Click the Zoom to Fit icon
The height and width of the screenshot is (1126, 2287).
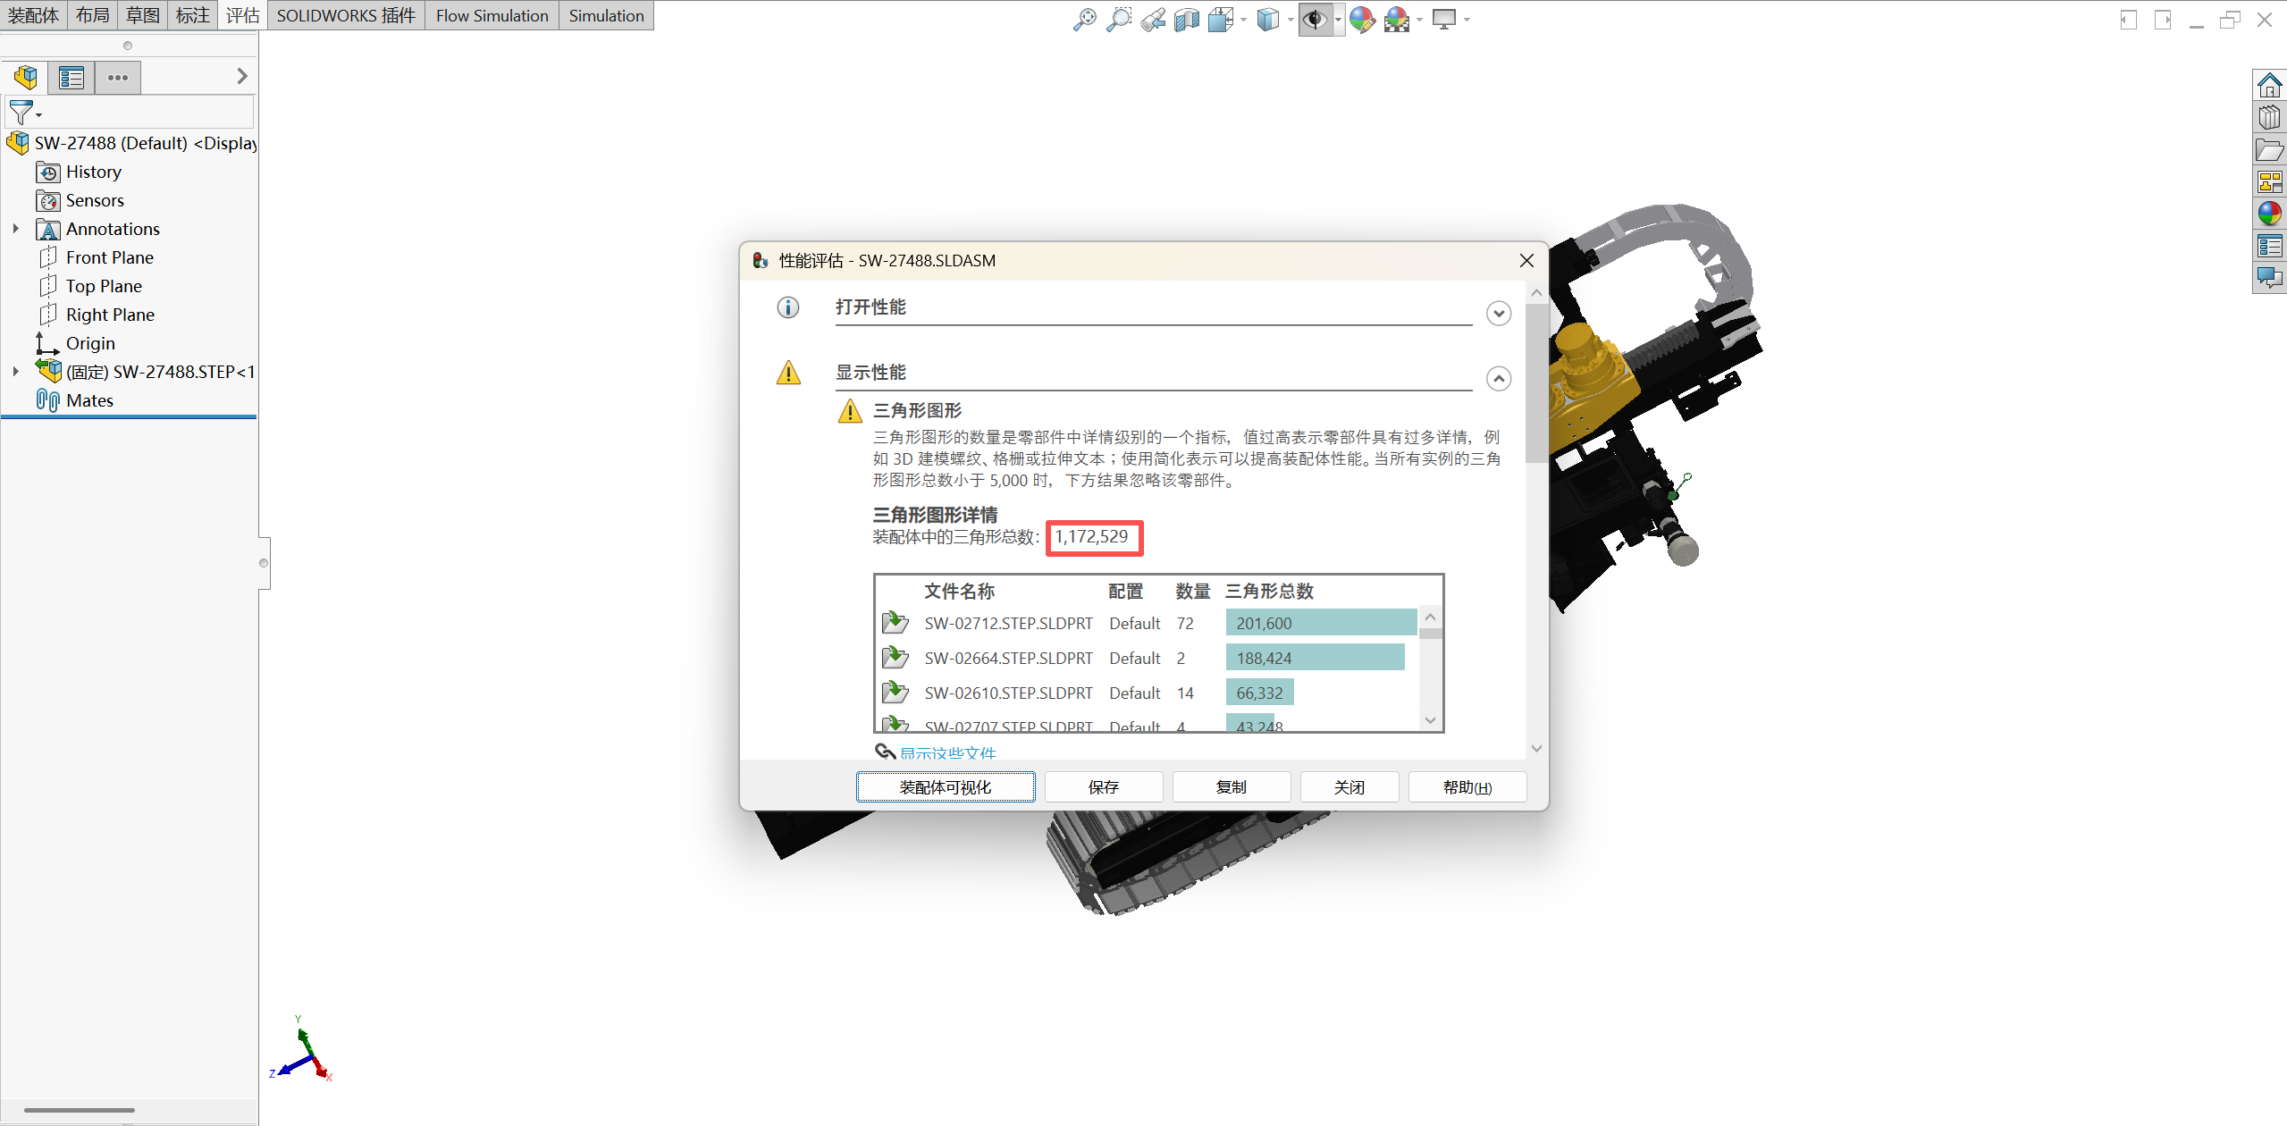click(1084, 19)
